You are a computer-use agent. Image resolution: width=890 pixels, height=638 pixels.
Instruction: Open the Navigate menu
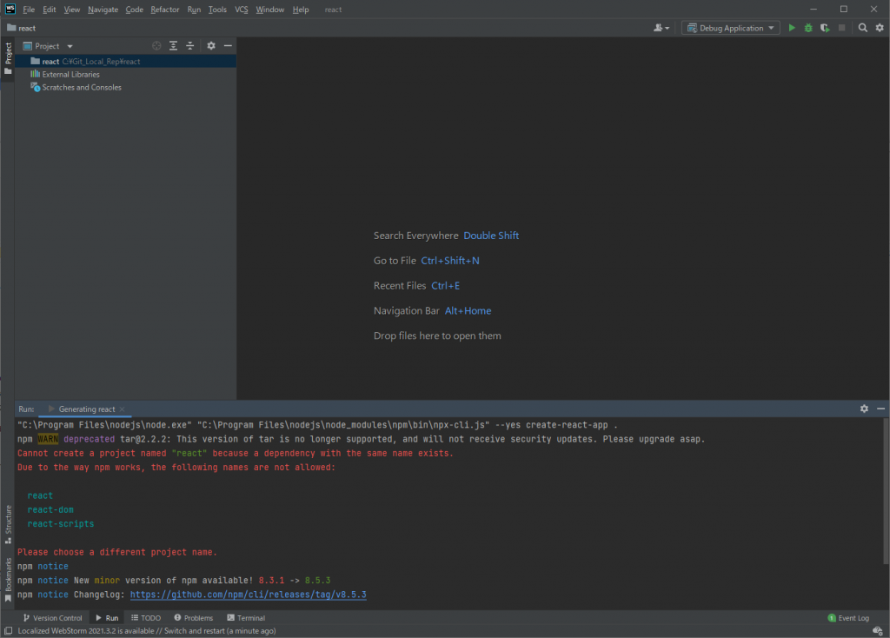pos(103,10)
